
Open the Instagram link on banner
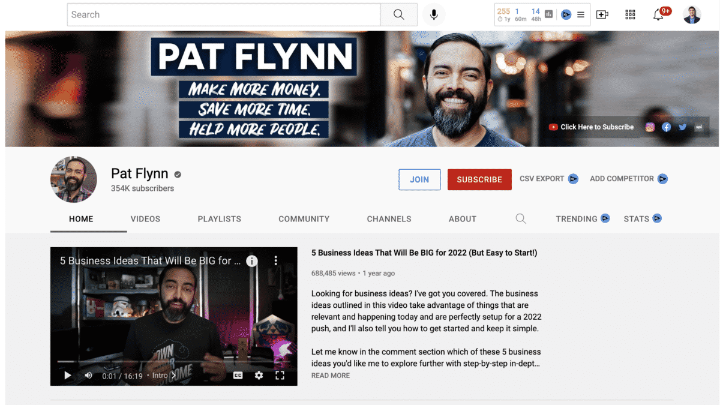pos(650,127)
